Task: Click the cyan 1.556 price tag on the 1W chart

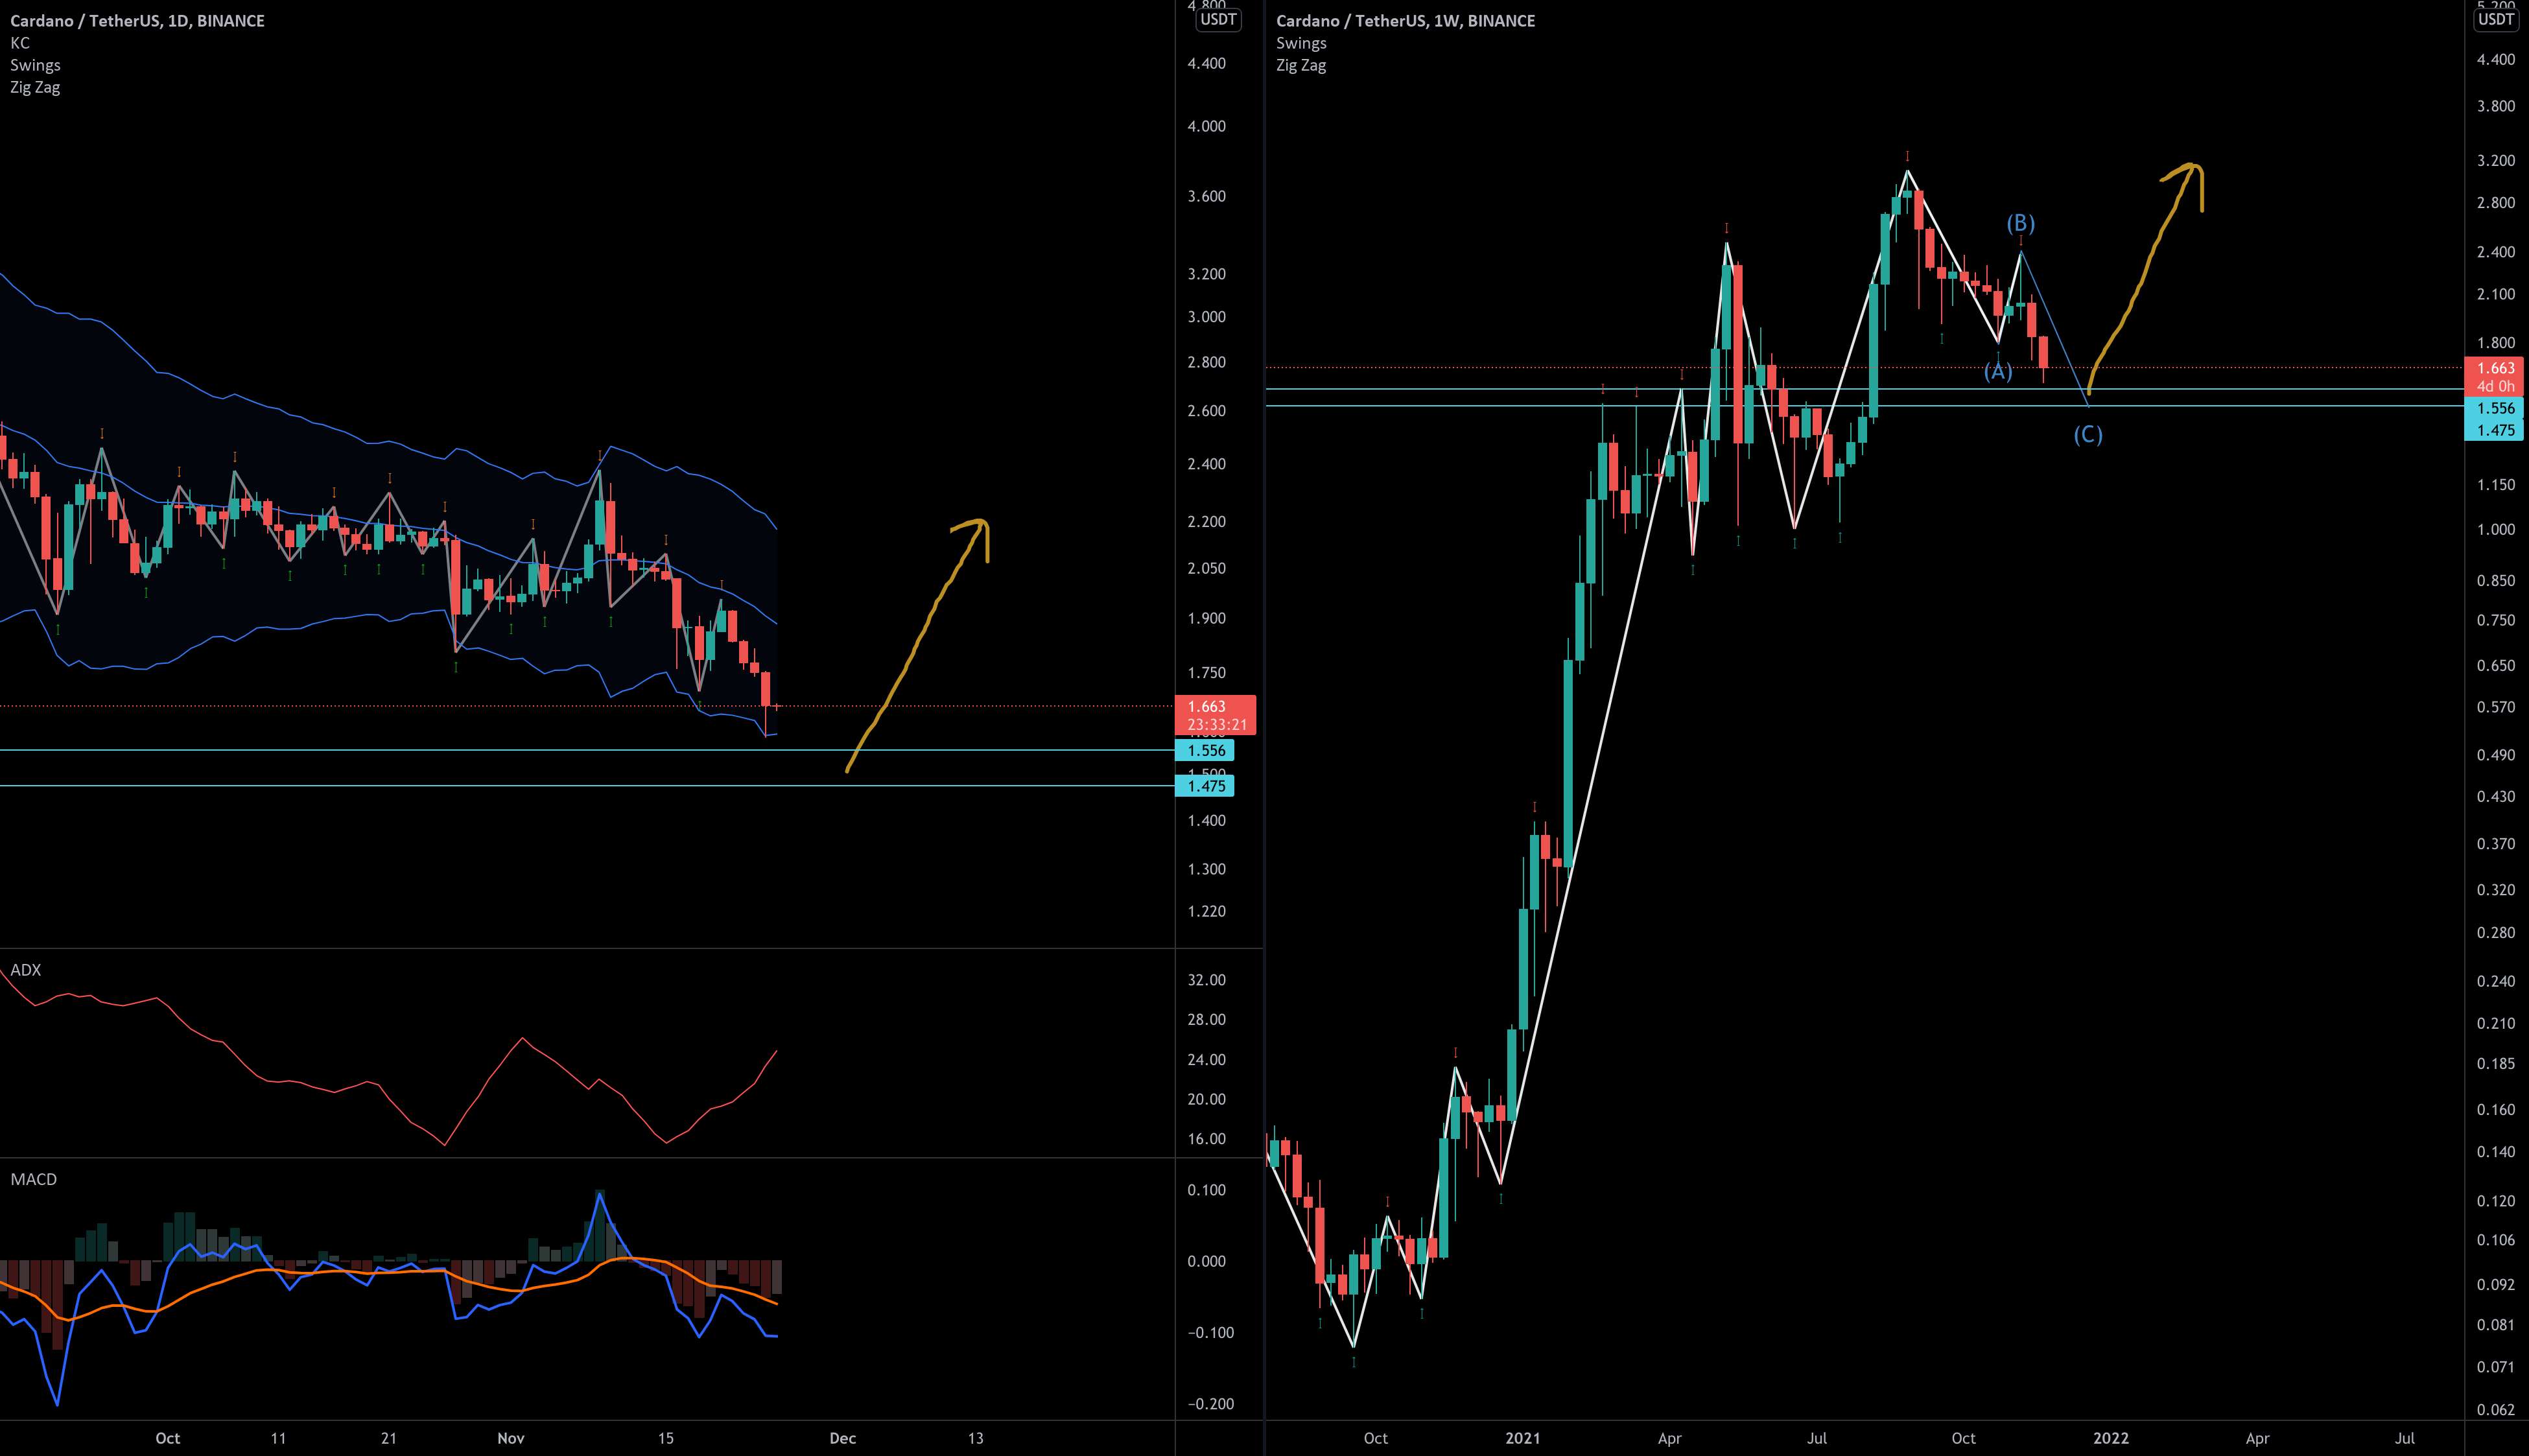Action: click(x=2495, y=408)
